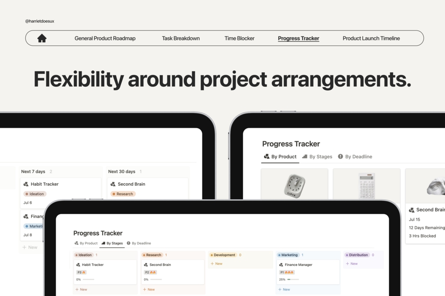445x296 pixels.
Task: Click Habit Tracker shapes icon in left tablet
Action: 26,184
